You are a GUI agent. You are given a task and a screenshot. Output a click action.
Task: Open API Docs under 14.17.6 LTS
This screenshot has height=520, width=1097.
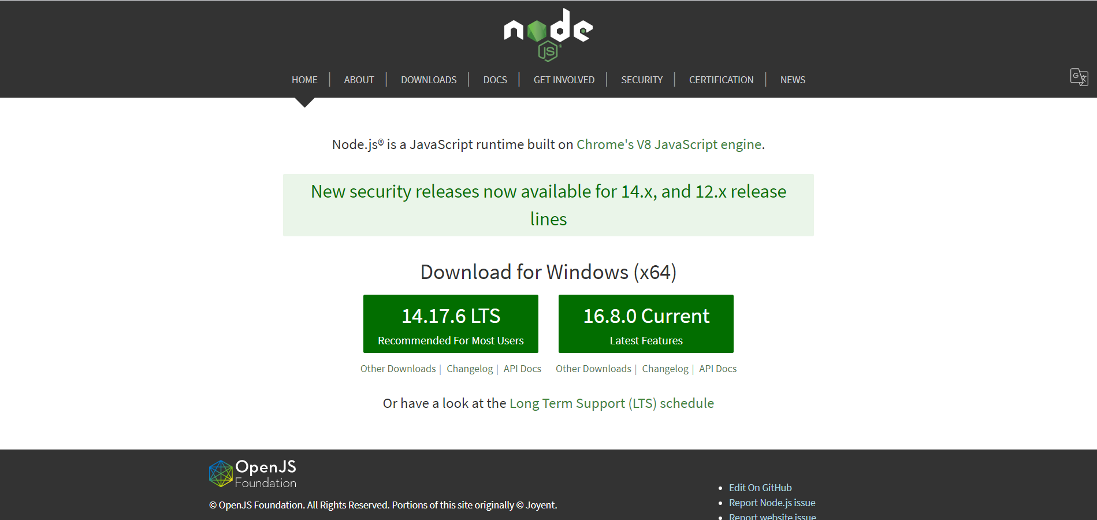click(522, 369)
